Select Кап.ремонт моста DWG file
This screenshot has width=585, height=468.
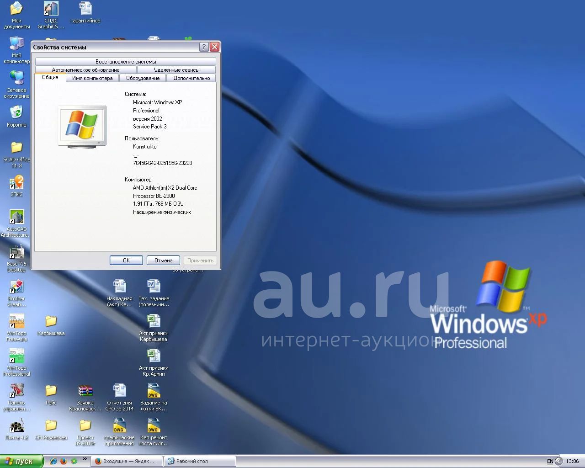point(154,432)
